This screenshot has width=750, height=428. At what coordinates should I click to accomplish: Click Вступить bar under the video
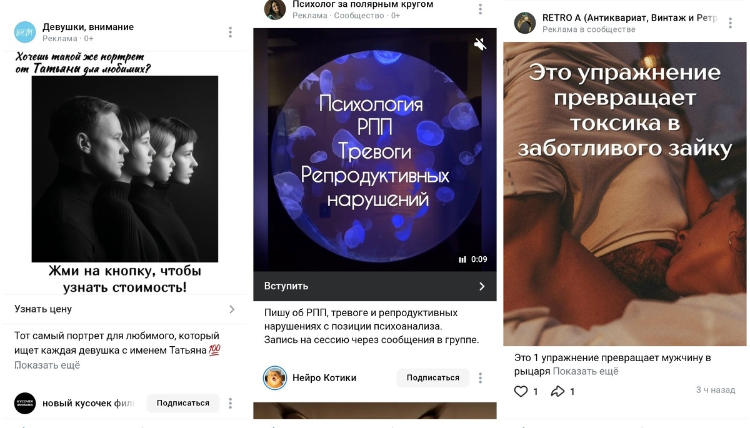coord(375,286)
